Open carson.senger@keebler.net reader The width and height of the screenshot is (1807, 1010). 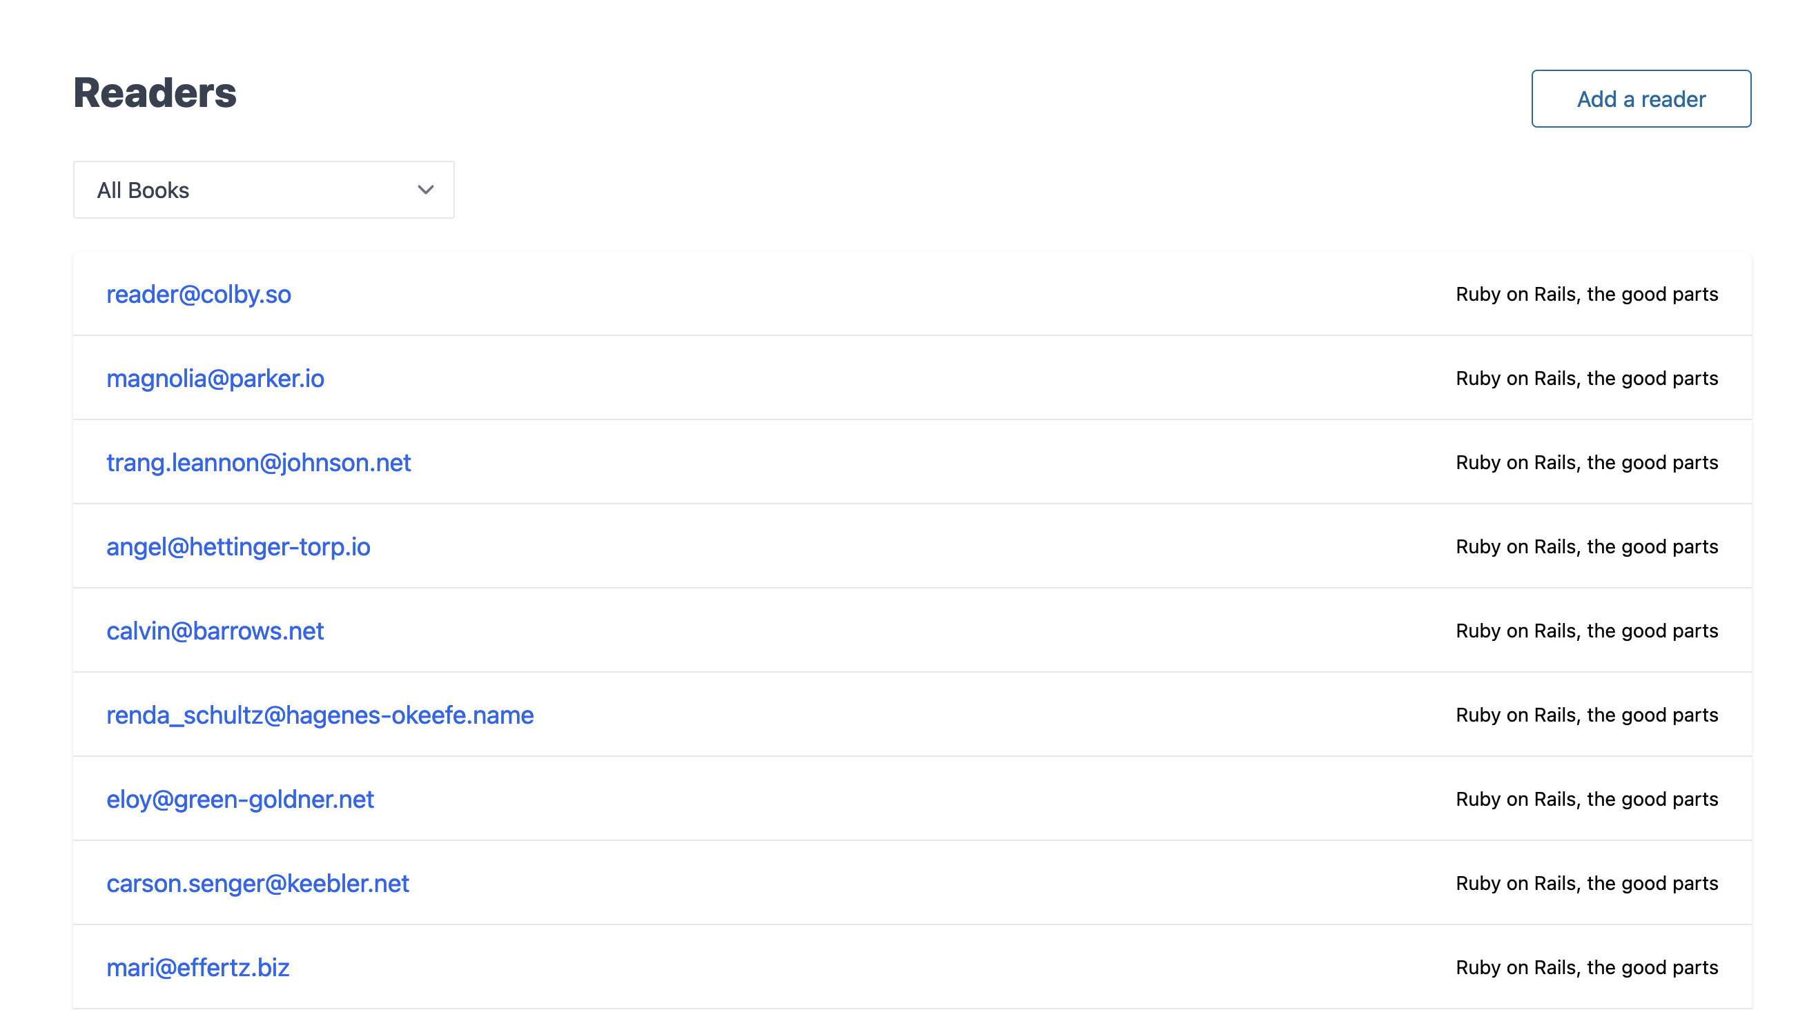[x=257, y=883]
